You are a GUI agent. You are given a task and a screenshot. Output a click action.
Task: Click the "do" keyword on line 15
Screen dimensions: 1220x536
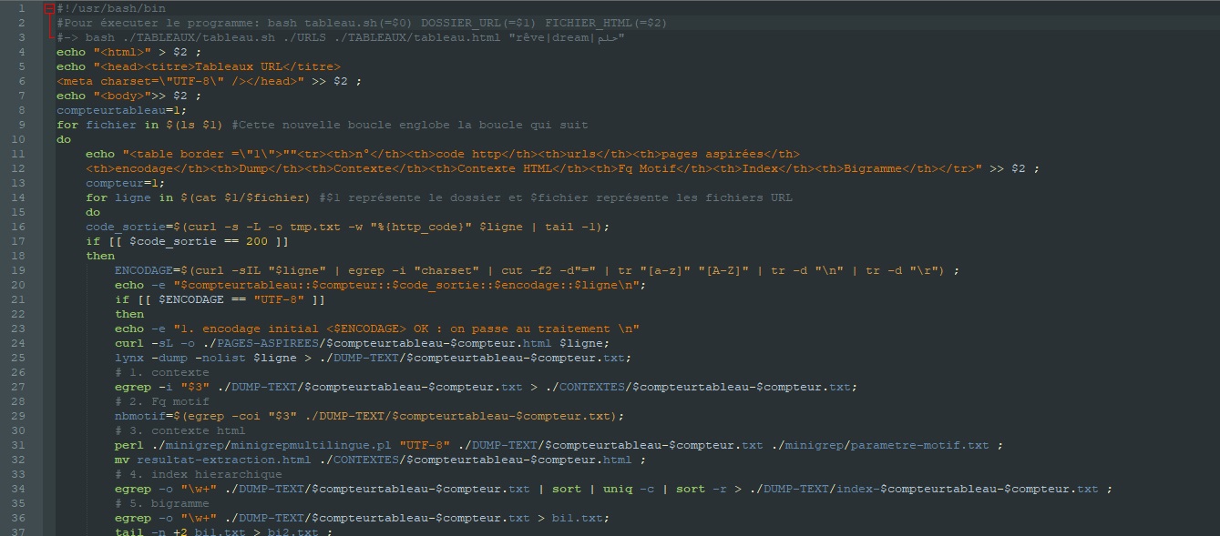[93, 212]
